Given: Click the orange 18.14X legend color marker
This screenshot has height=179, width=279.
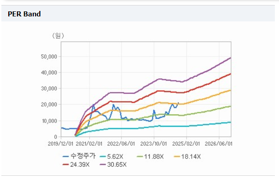Looking at the screenshot, I should [x=177, y=157].
